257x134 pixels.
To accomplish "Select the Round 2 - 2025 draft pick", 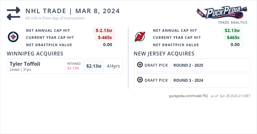I will coord(188,65).
